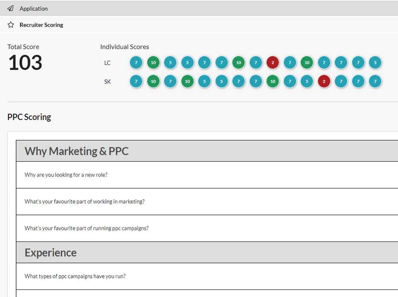This screenshot has height=297, width=398.
Task: Click the first teal 7 circle for LC
Action: 136,62
